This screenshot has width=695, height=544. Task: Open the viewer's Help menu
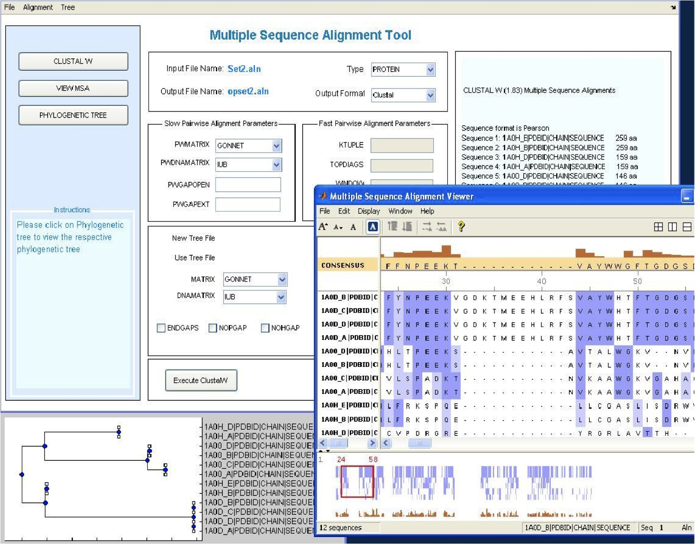pyautogui.click(x=427, y=211)
